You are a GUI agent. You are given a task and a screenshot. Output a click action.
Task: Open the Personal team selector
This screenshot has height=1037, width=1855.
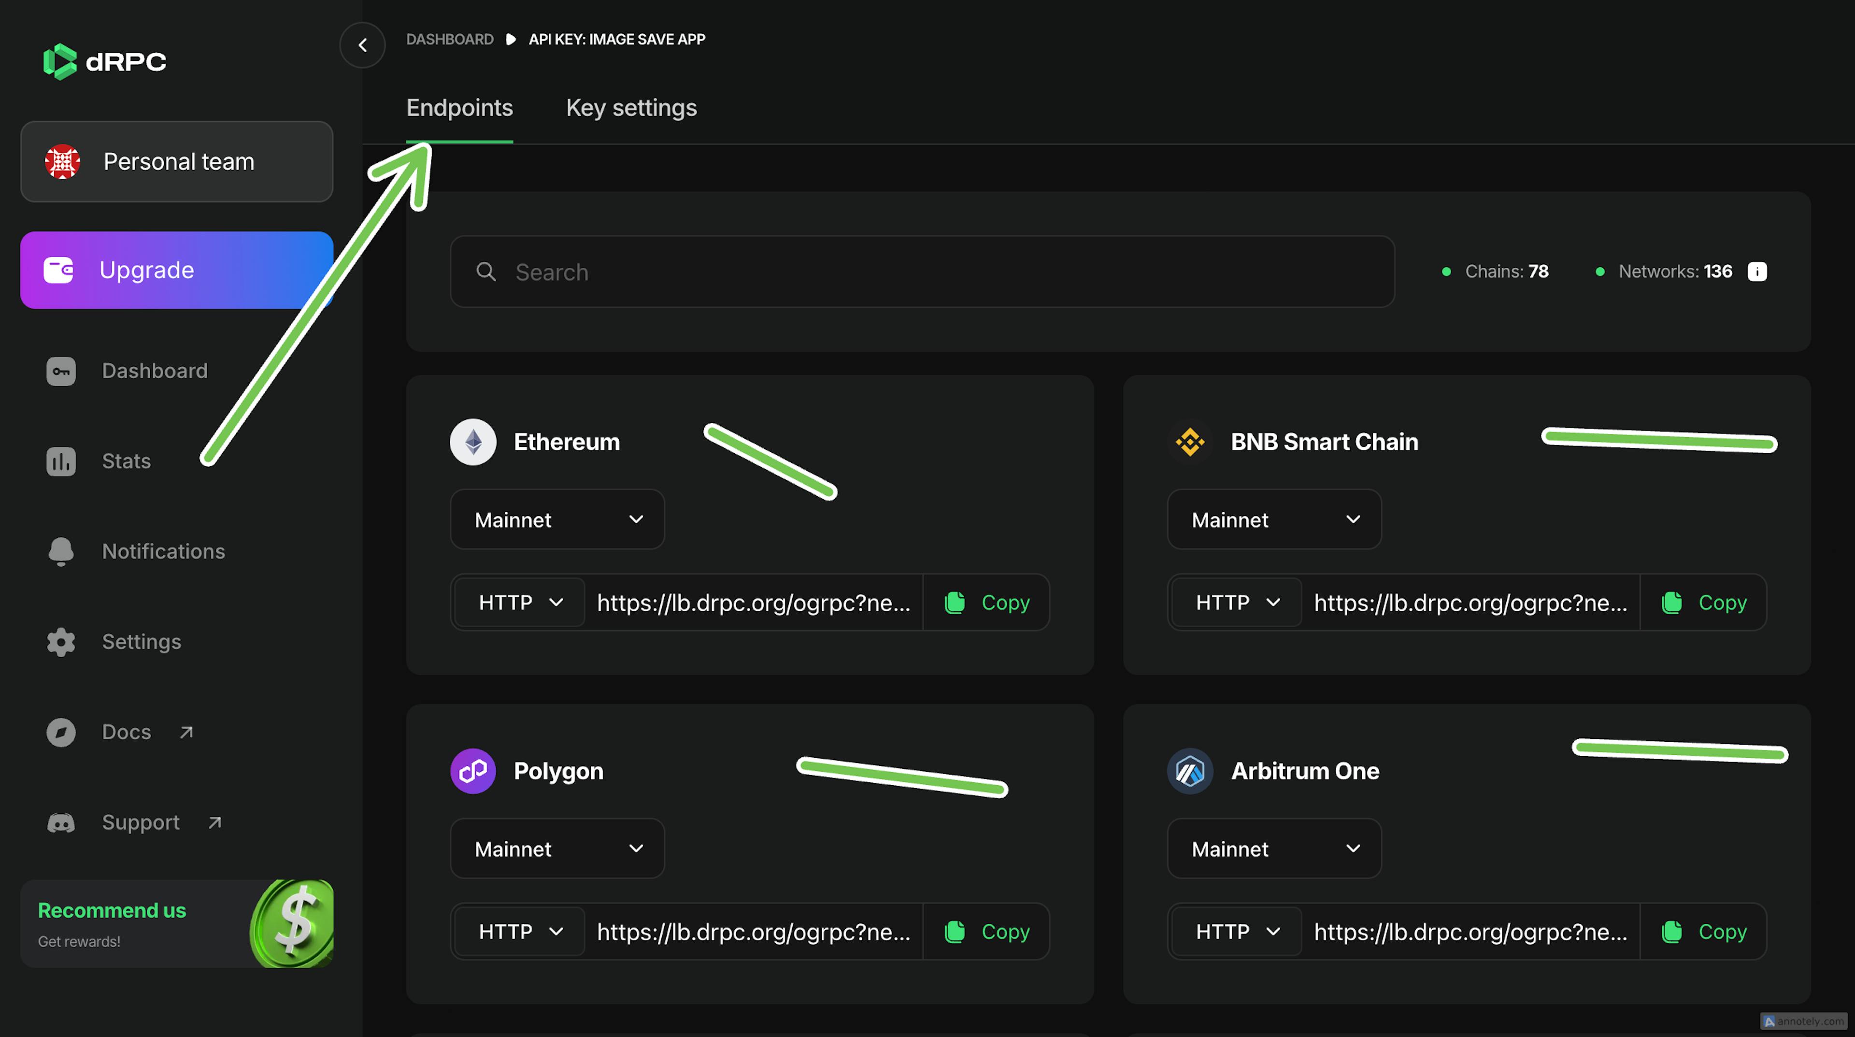click(176, 161)
